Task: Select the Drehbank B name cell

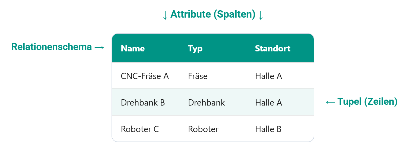Action: click(x=143, y=103)
